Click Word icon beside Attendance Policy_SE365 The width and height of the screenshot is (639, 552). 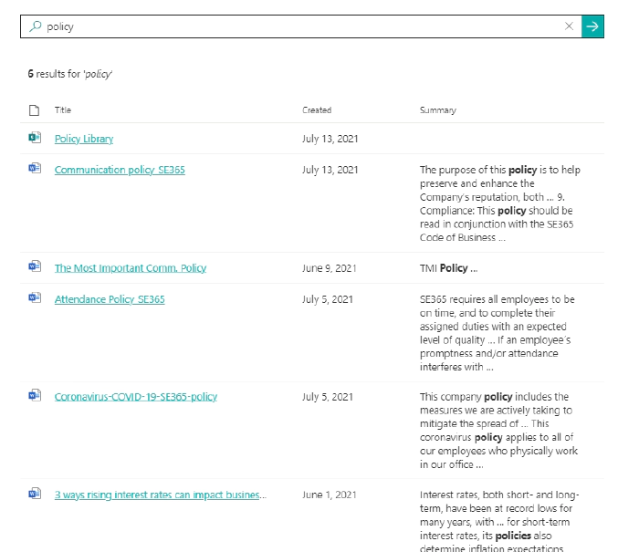[35, 297]
